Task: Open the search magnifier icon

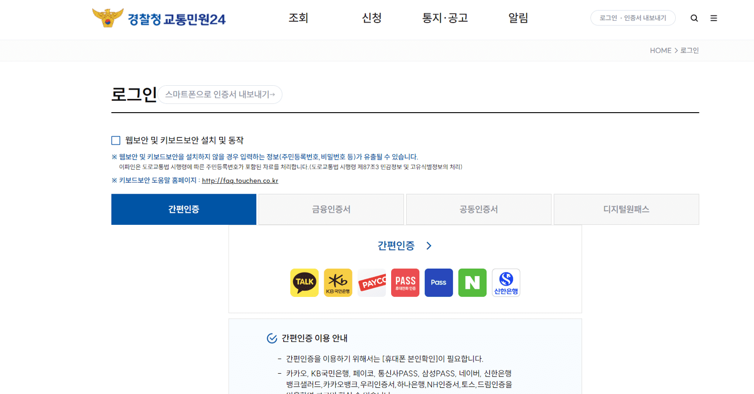Action: click(694, 18)
